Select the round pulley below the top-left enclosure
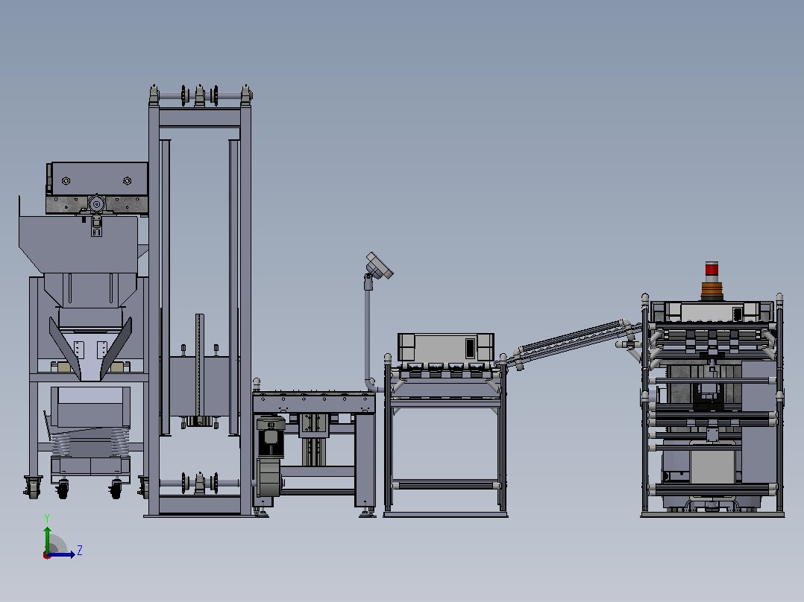 pyautogui.click(x=96, y=203)
